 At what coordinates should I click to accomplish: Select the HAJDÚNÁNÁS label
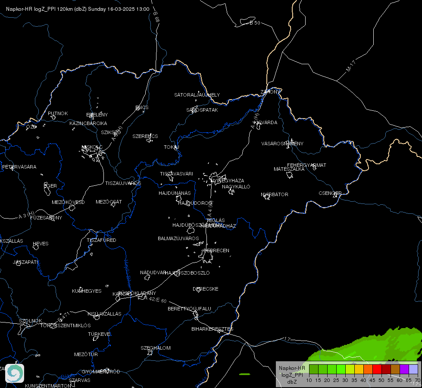pyautogui.click(x=175, y=193)
